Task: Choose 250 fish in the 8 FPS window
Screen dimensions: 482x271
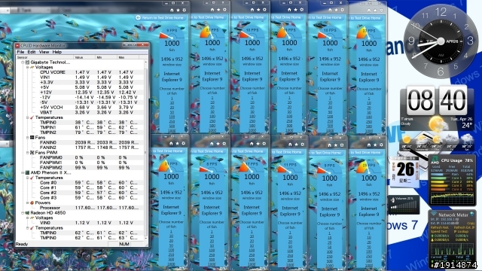Action: [212, 254]
